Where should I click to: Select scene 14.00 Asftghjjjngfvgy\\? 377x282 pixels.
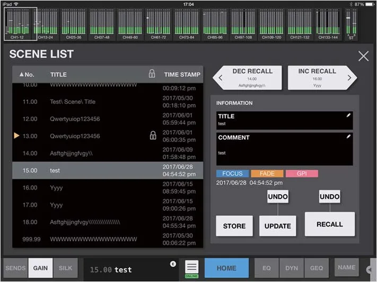108,153
